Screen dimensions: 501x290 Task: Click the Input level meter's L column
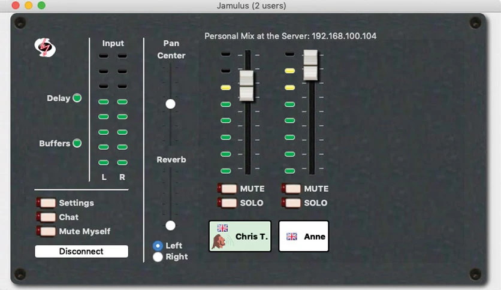pyautogui.click(x=104, y=109)
